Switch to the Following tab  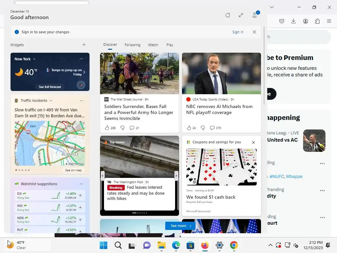tap(132, 45)
